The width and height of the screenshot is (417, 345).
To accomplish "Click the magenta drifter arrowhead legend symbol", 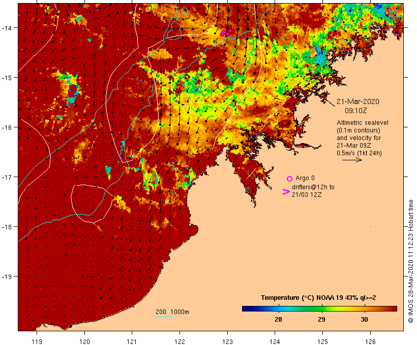I will click(286, 192).
